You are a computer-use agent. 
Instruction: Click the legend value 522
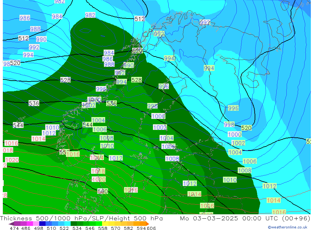64,228
